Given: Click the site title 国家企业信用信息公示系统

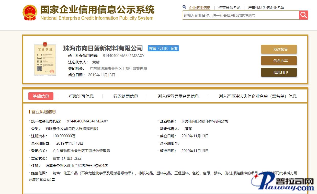Looking at the screenshot, I should [x=97, y=10].
